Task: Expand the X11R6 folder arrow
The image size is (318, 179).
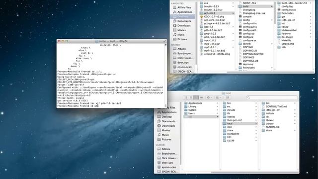Action: (256, 141)
